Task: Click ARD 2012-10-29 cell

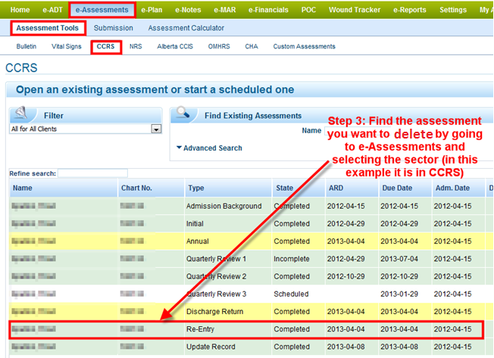Action: pos(346,276)
